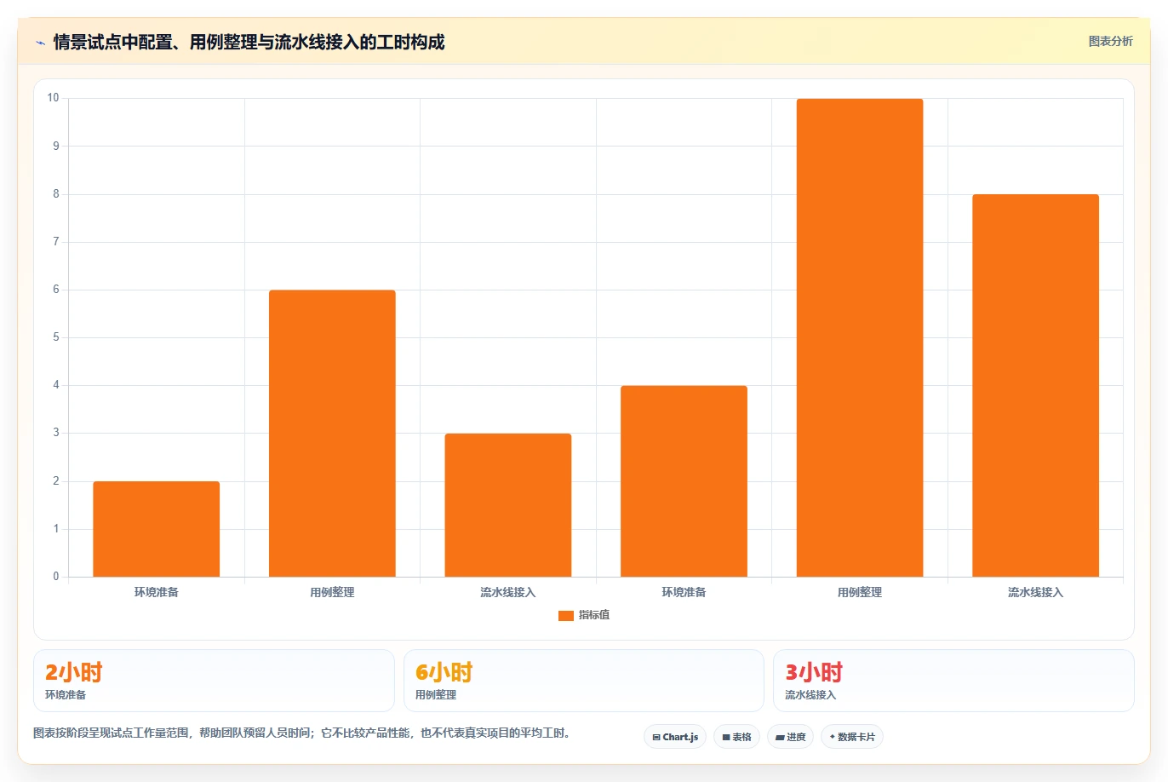Click the lightning icon beside the card title
The width and height of the screenshot is (1168, 782).
click(40, 43)
